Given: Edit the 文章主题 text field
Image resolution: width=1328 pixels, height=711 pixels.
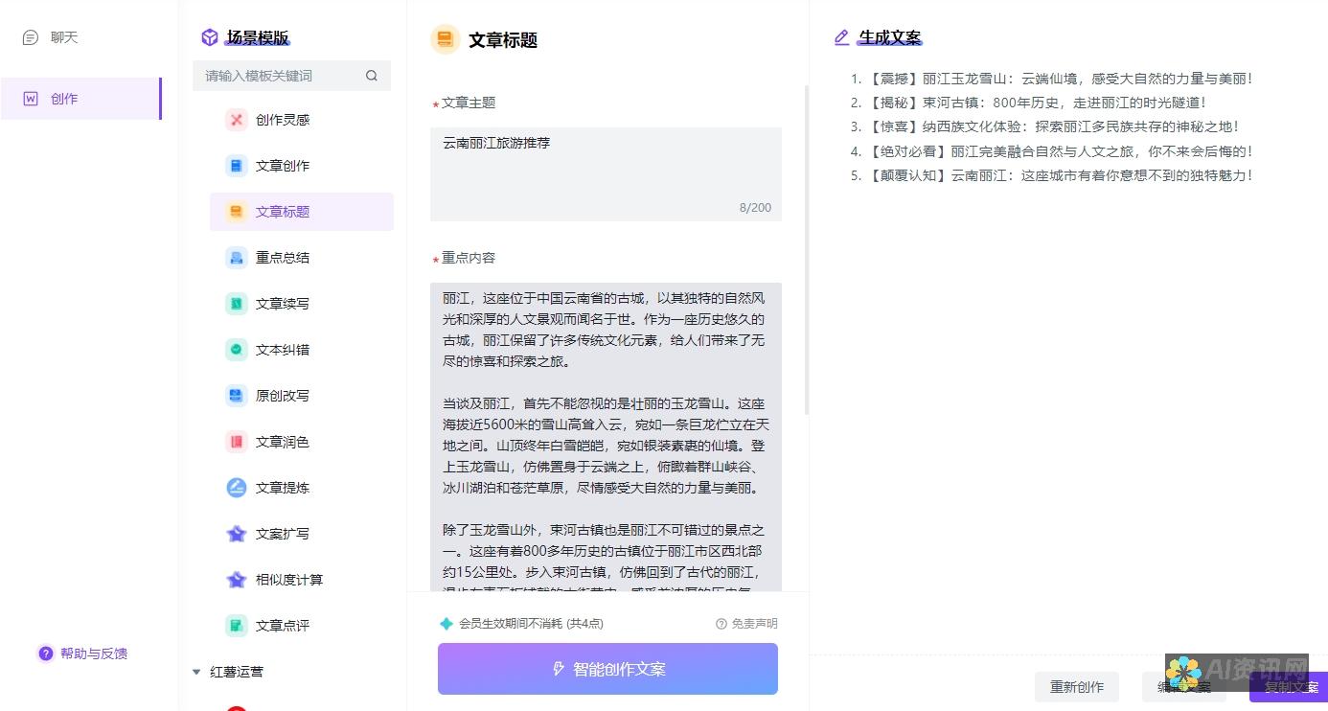Looking at the screenshot, I should [x=606, y=174].
